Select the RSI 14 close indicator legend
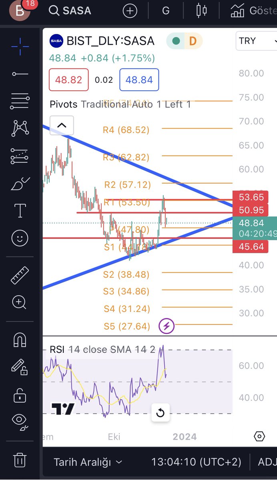The height and width of the screenshot is (480, 277). tap(102, 350)
